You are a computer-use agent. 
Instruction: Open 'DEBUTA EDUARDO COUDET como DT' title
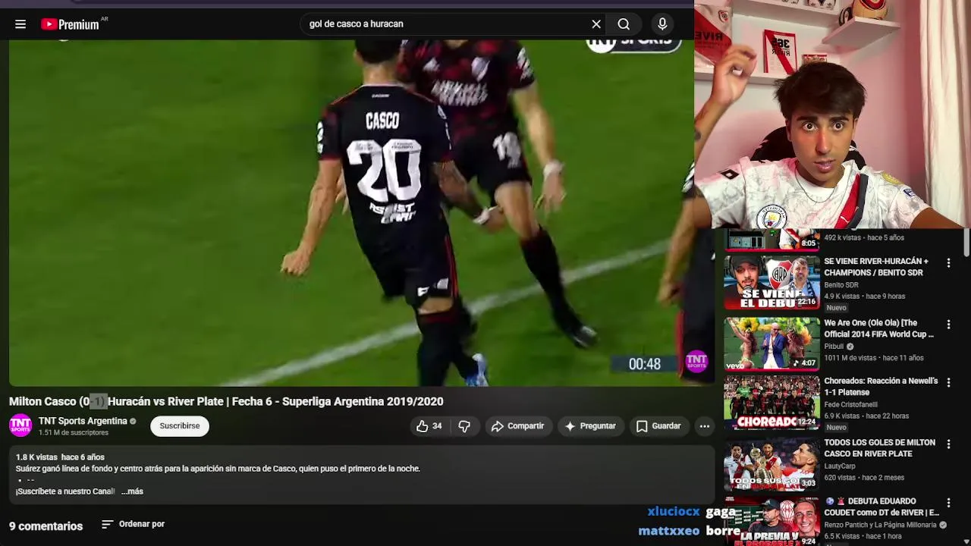click(881, 507)
